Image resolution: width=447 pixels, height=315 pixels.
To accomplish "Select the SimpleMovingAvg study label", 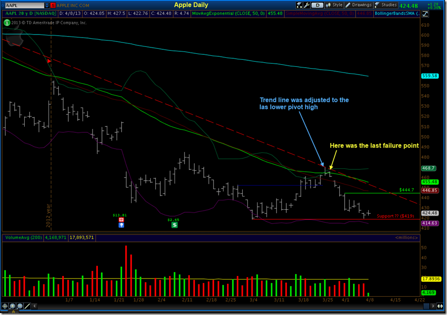I will [x=319, y=13].
